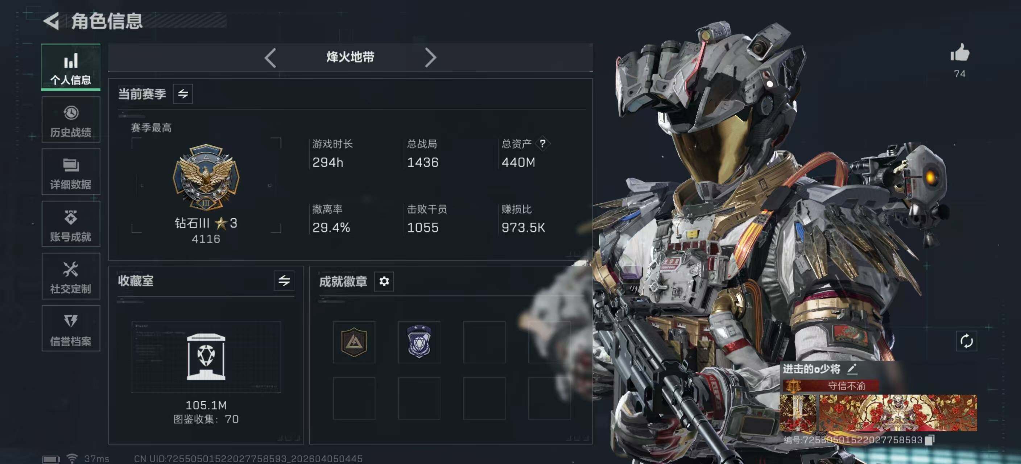This screenshot has height=464, width=1021.
Task: Open 账号成就 achievements panel
Action: (71, 224)
